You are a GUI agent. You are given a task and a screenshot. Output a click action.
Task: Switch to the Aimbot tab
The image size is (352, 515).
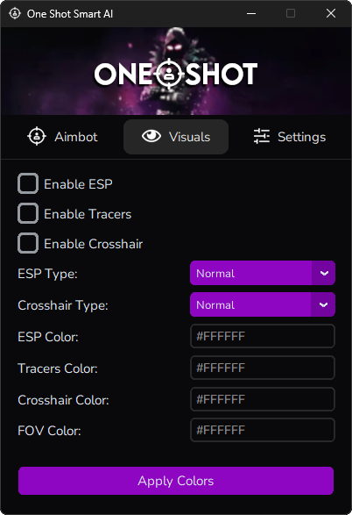(62, 137)
